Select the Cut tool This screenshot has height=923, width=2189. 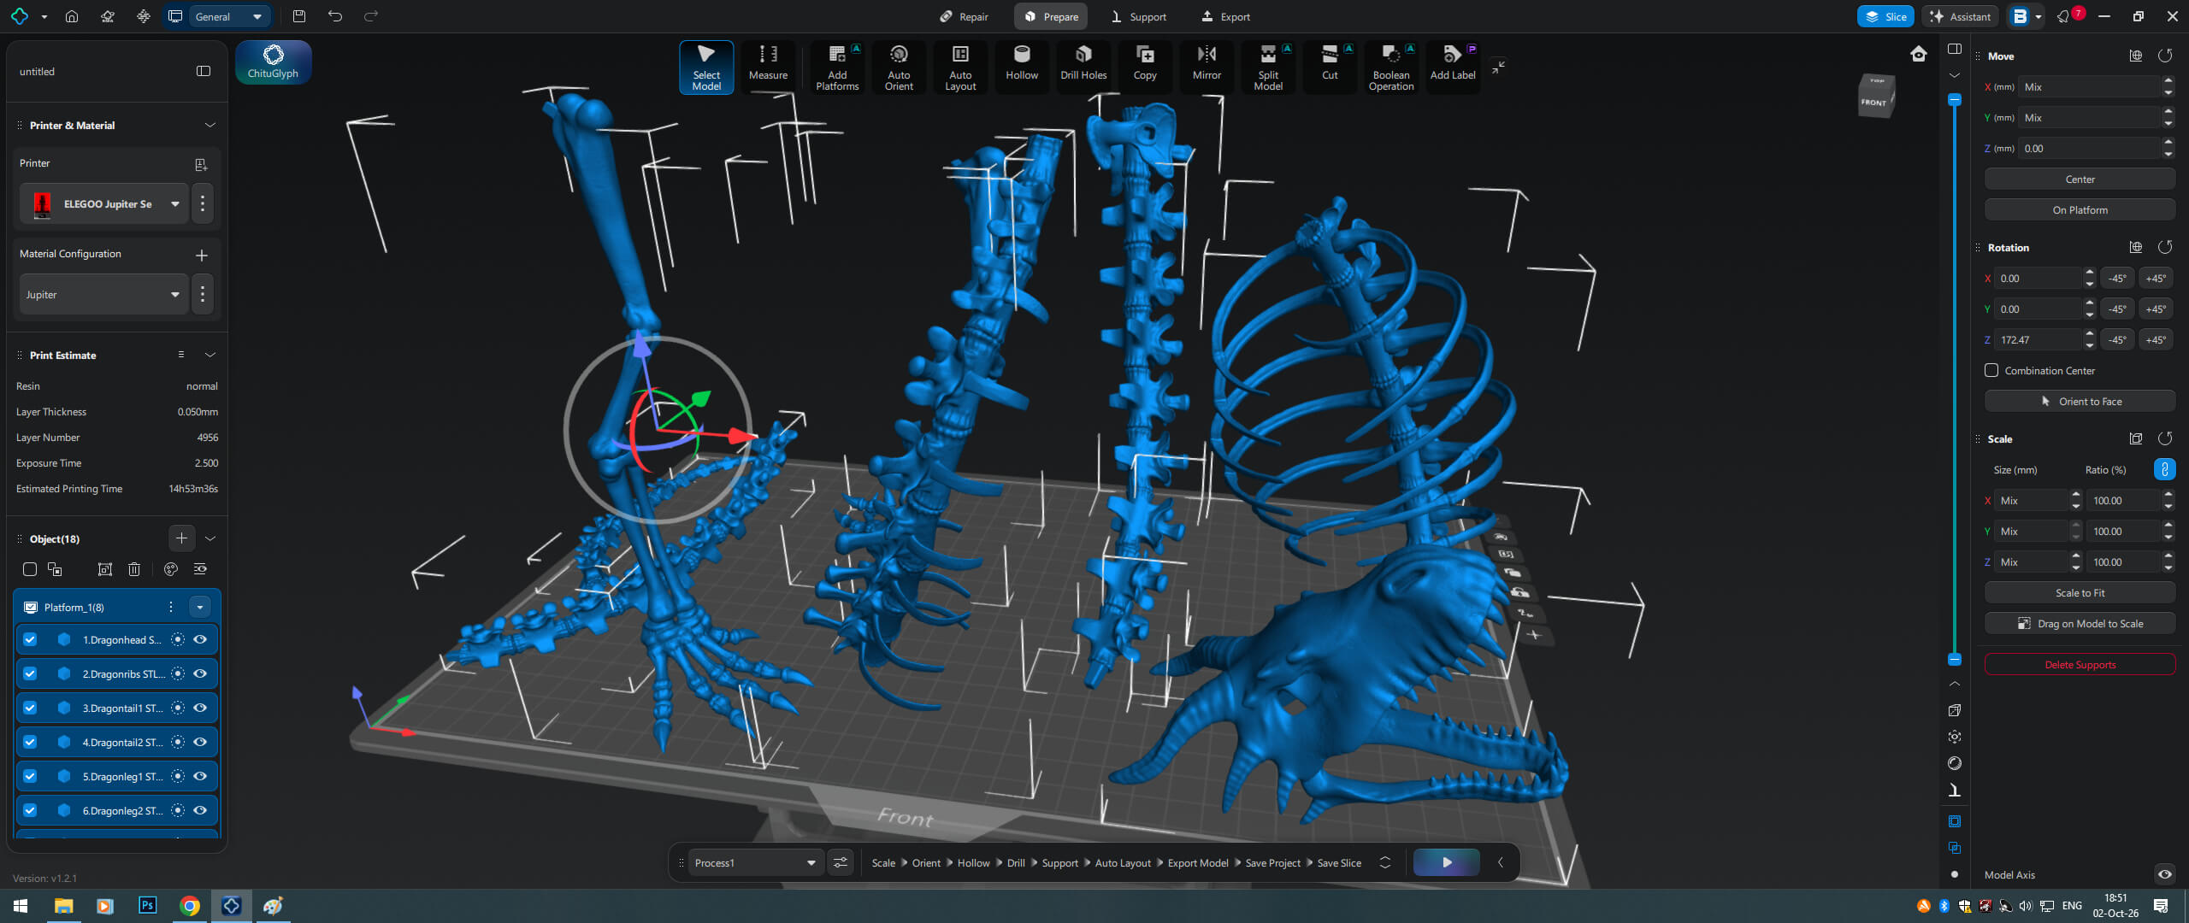coord(1330,65)
